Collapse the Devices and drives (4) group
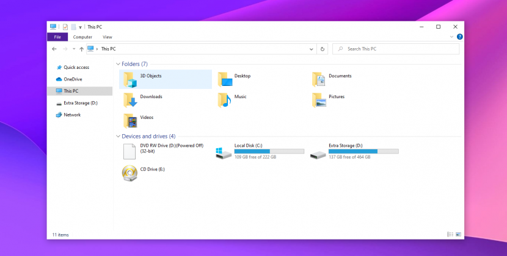The image size is (507, 256). point(118,137)
